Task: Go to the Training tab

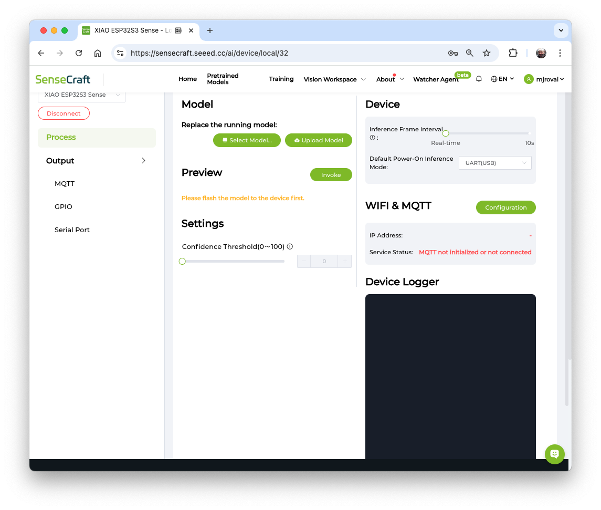Action: (x=281, y=79)
